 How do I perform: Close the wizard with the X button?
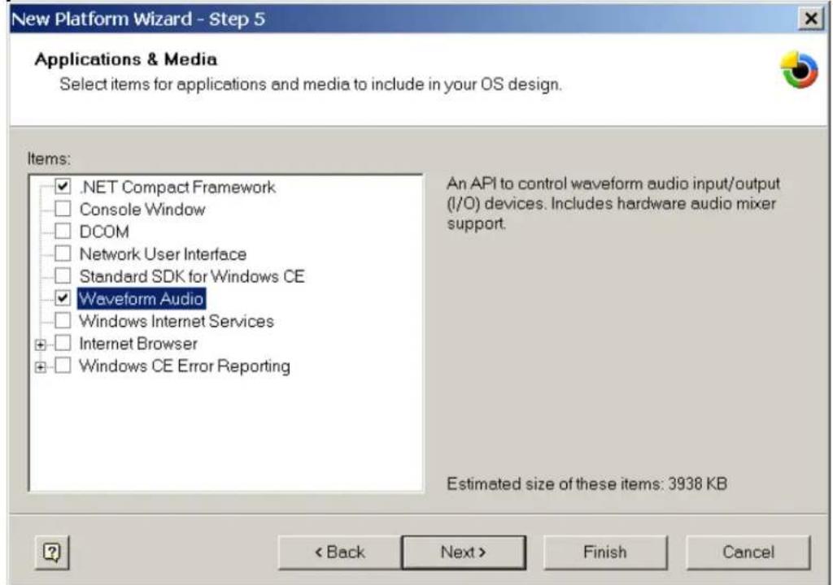pos(811,19)
